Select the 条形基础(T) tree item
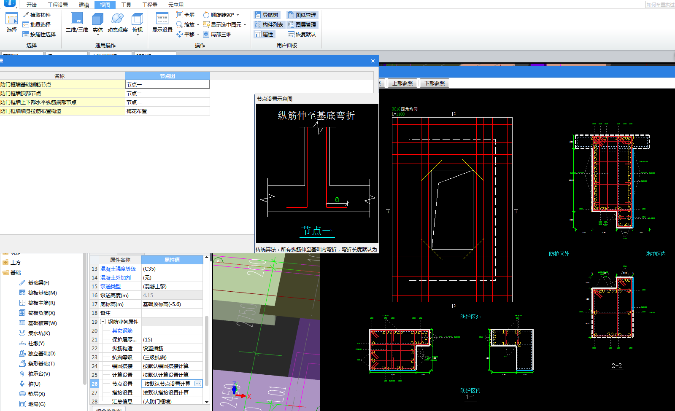 coord(41,364)
